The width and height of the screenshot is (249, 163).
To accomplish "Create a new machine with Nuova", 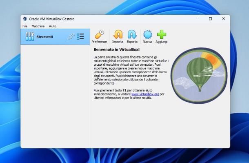I will click(x=147, y=37).
